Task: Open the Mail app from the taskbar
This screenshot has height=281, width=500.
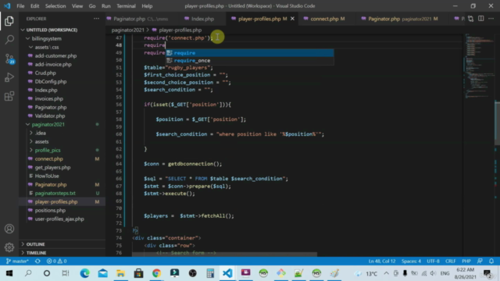Action: coord(102,273)
